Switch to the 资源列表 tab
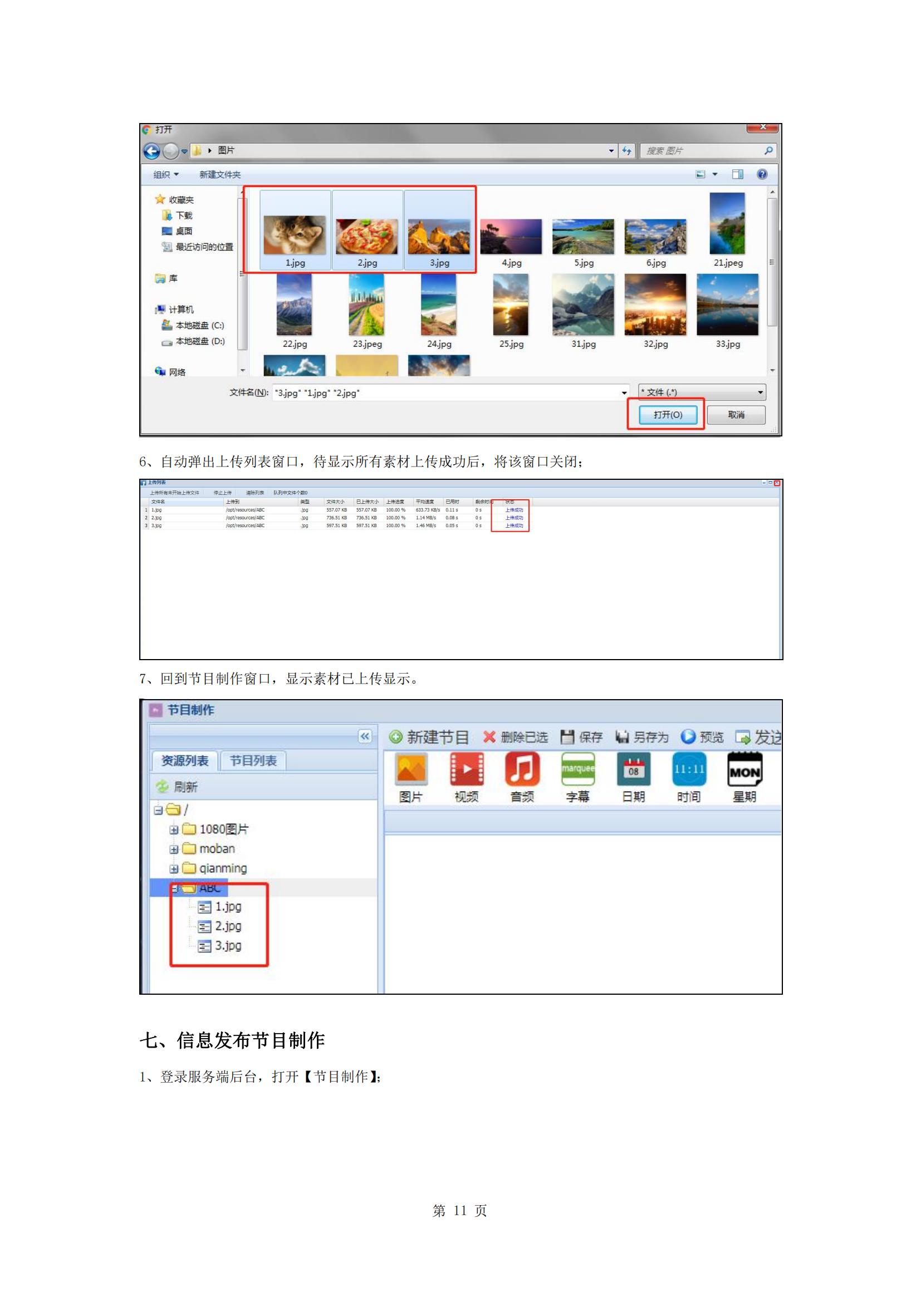 [x=185, y=761]
